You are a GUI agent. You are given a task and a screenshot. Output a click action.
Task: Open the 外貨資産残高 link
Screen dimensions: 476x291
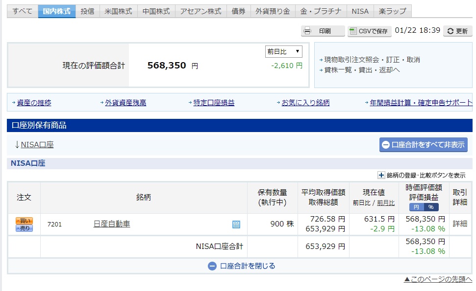(125, 103)
